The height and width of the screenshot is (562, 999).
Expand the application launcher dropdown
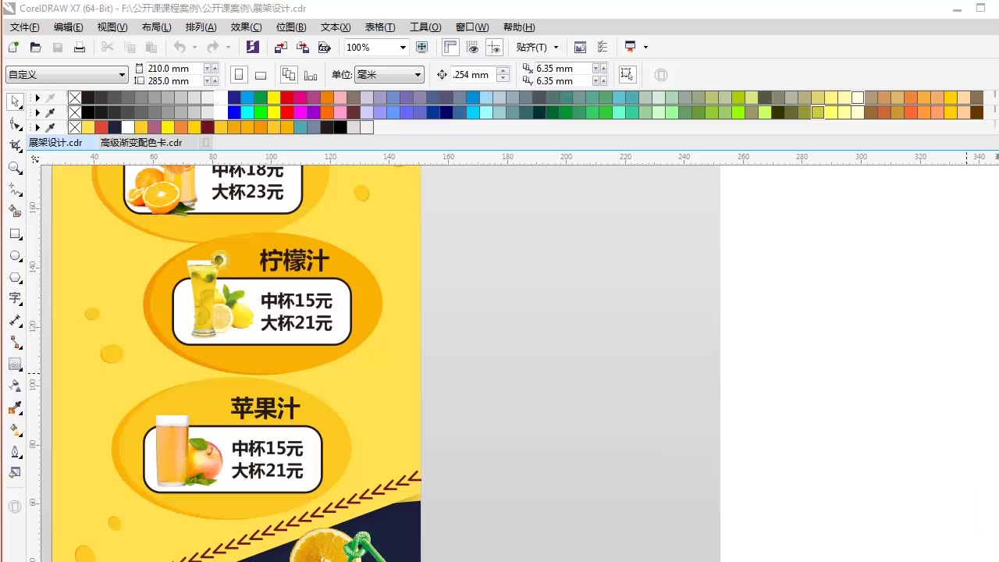click(645, 48)
